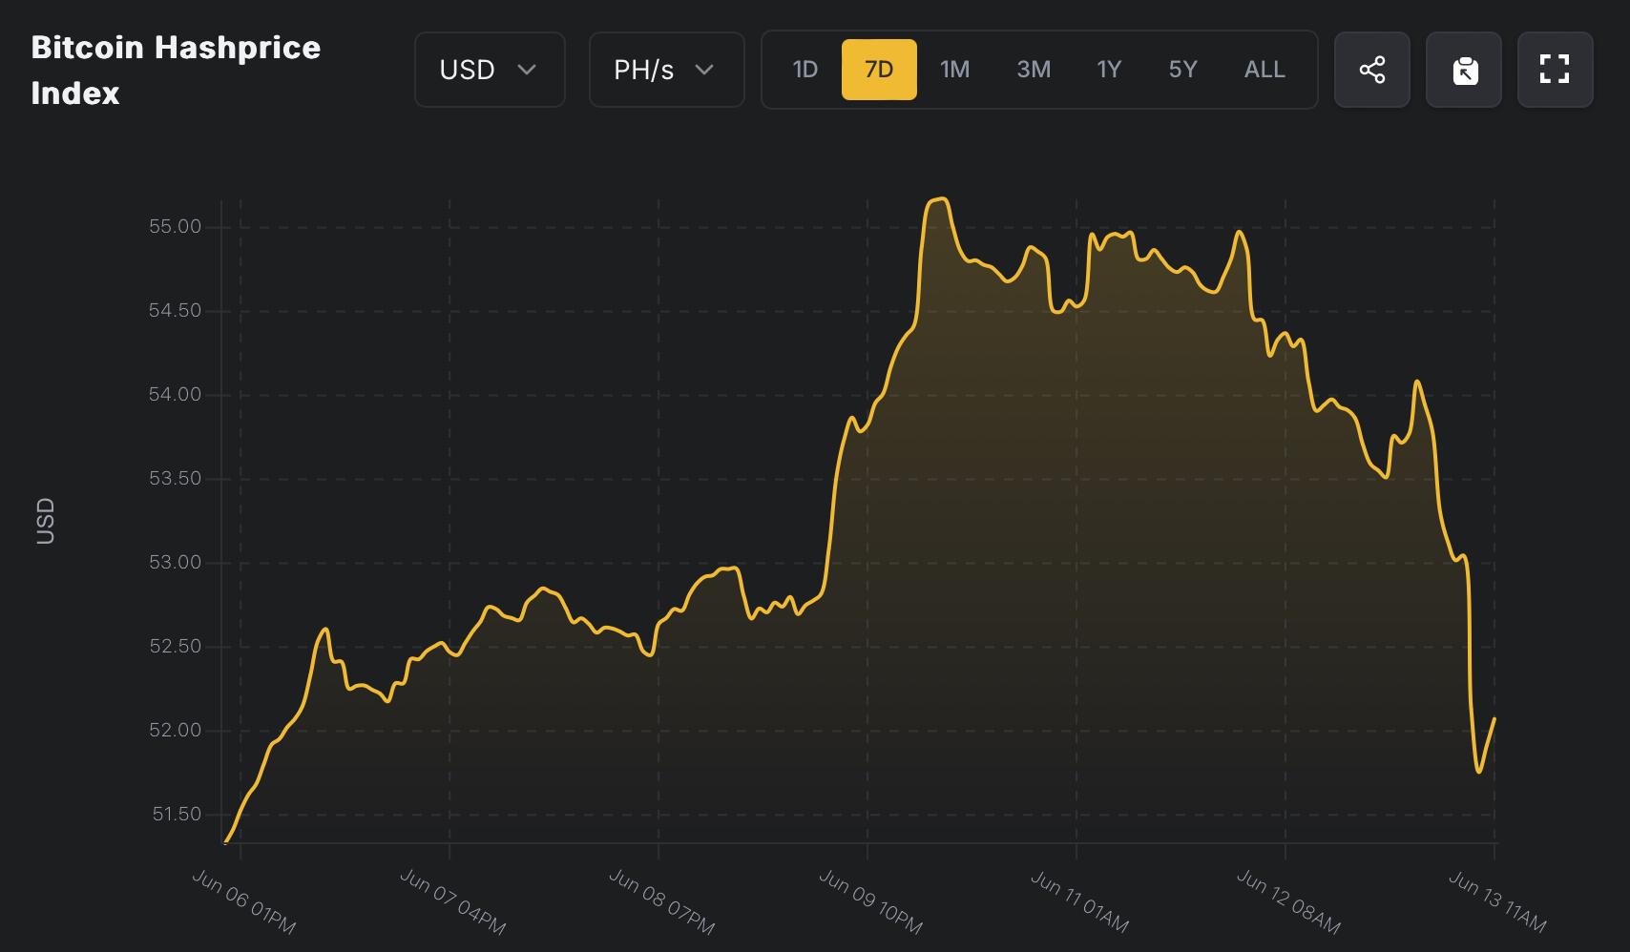1630x952 pixels.
Task: Open the USD currency dropdown
Action: [x=490, y=70]
